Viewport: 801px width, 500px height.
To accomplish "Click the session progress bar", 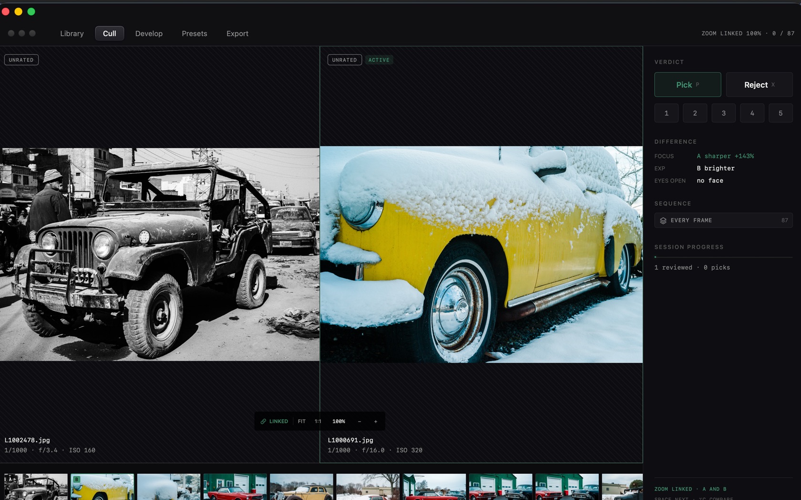I will tap(723, 257).
